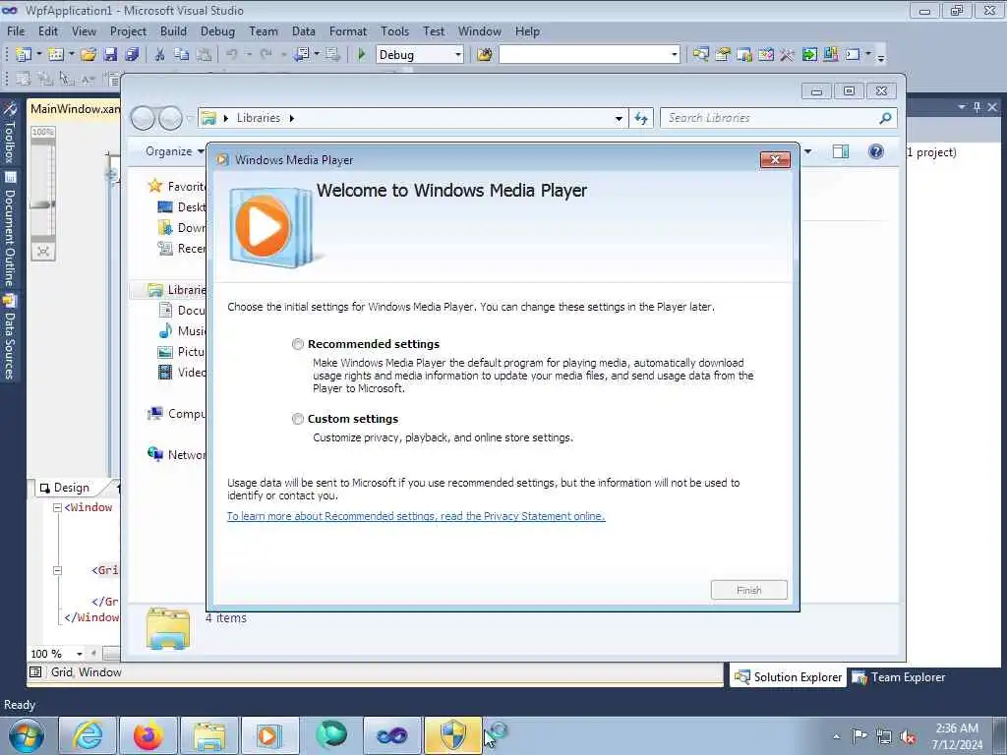Open the Privacy Statement online link

(x=416, y=516)
